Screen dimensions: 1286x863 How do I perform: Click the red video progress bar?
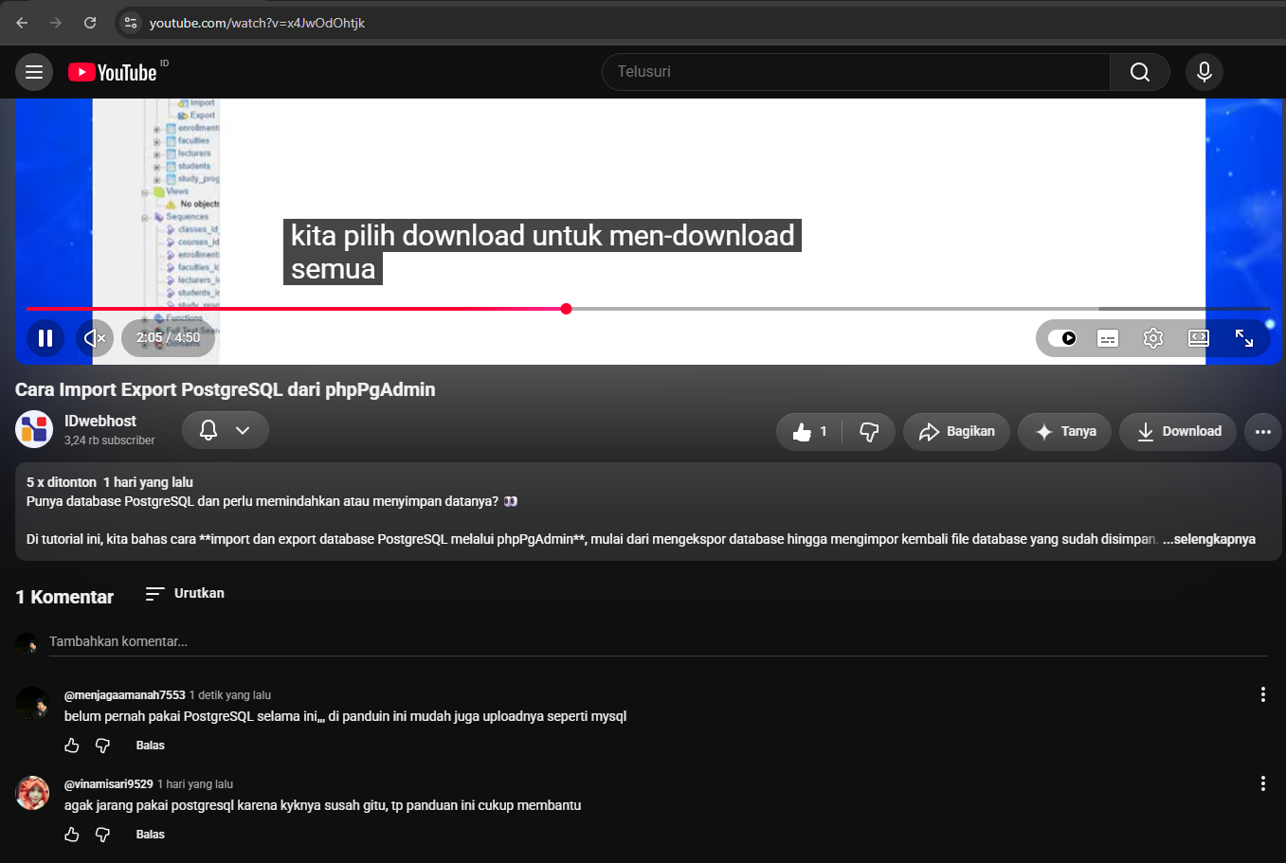[x=296, y=309]
